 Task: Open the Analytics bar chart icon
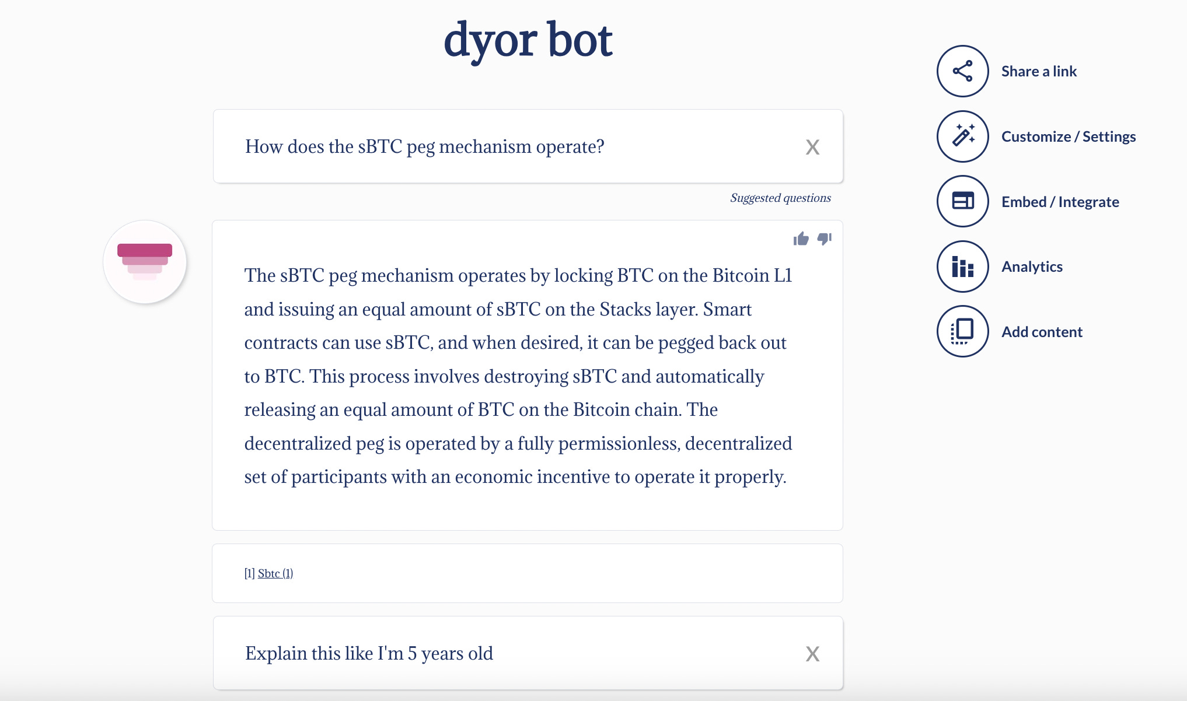[x=962, y=267]
